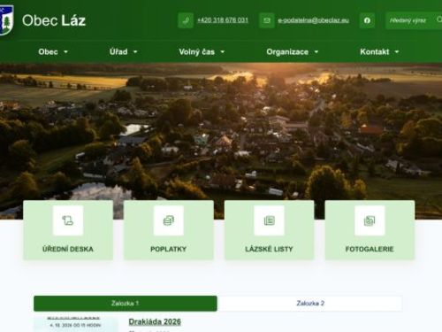Screen dimensions: 442x332
Task: Expand the Úřad menu dropdown arrow
Action: point(135,52)
